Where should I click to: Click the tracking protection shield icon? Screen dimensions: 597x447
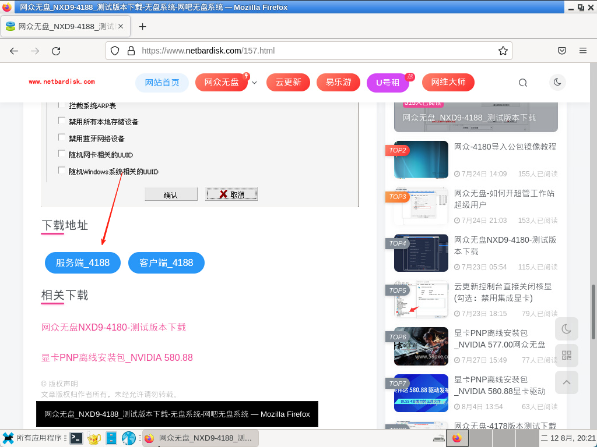[114, 51]
